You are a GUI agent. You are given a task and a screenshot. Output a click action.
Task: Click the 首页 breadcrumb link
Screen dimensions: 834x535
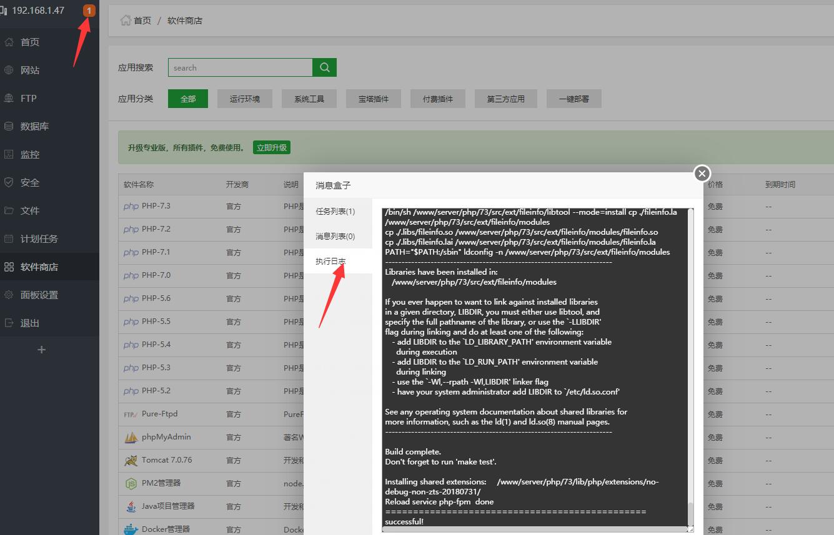142,21
